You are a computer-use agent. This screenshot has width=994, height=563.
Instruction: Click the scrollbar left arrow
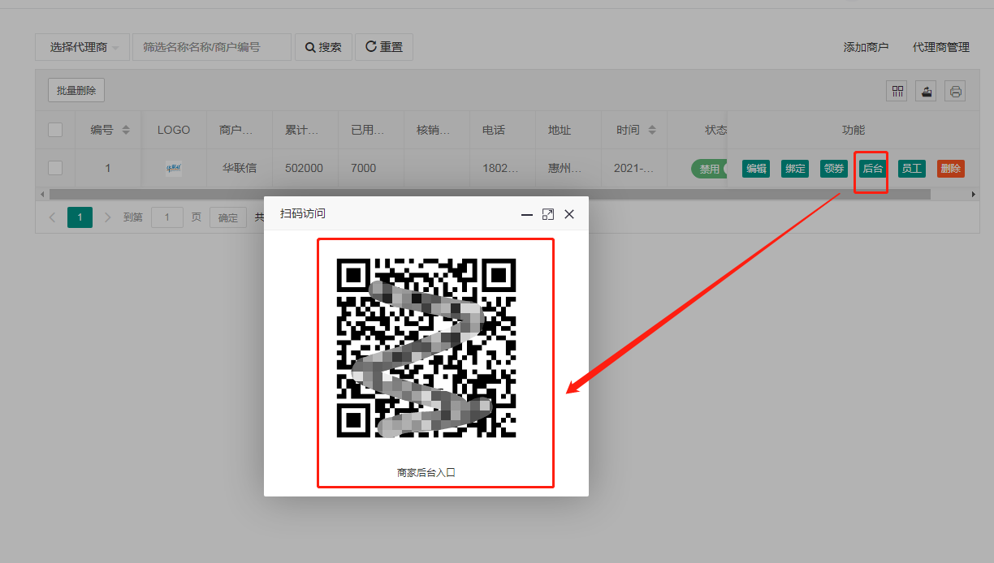point(41,195)
